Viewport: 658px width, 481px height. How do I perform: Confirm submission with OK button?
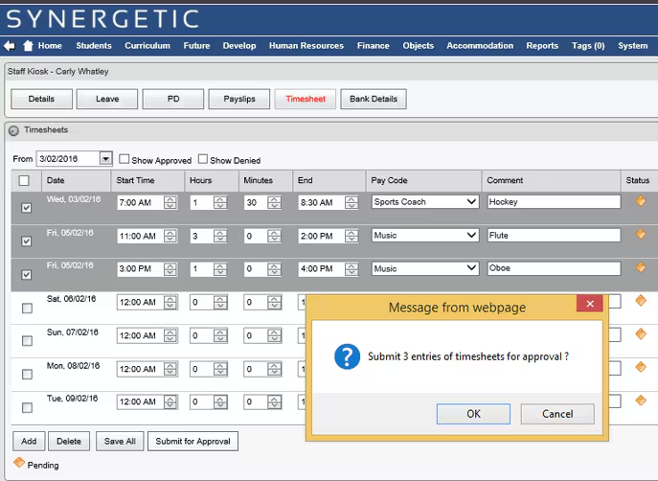(x=473, y=414)
